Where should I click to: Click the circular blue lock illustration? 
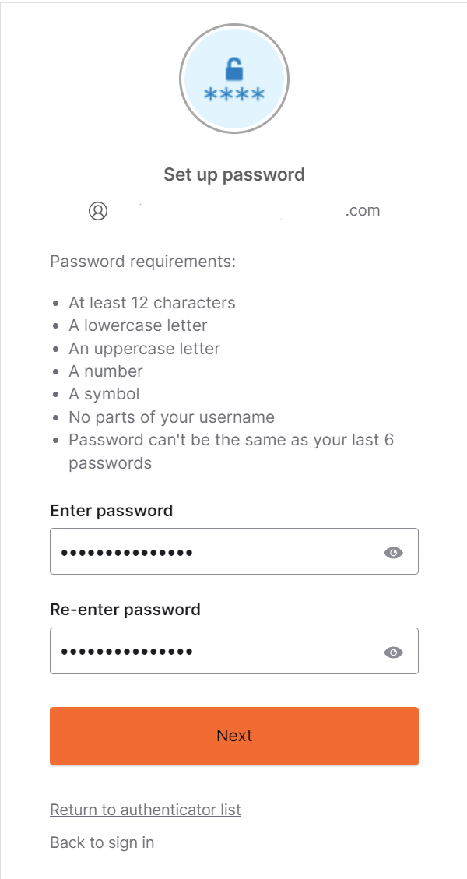click(x=233, y=79)
